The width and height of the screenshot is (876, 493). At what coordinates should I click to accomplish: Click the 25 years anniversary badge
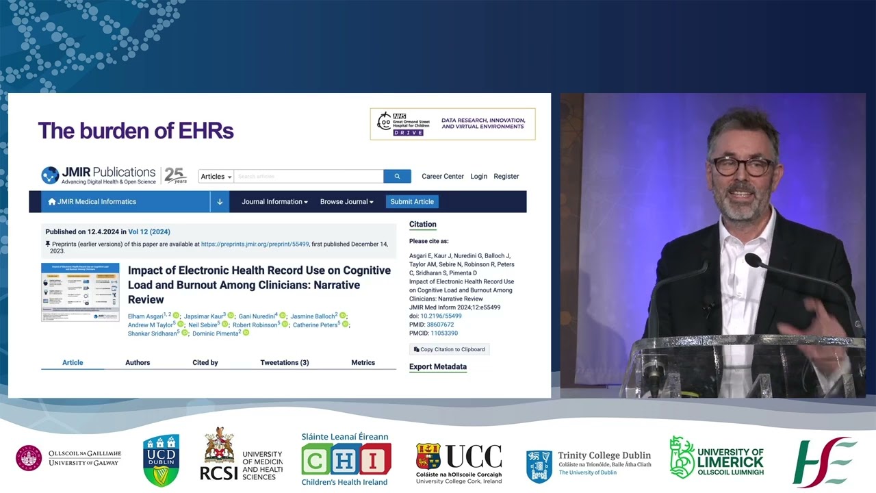175,176
